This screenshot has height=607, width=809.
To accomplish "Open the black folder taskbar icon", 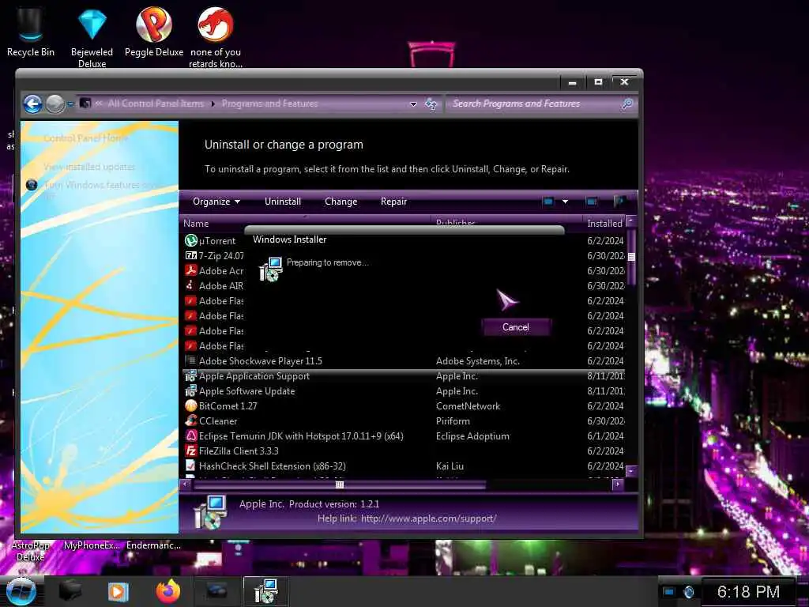I will (x=70, y=591).
